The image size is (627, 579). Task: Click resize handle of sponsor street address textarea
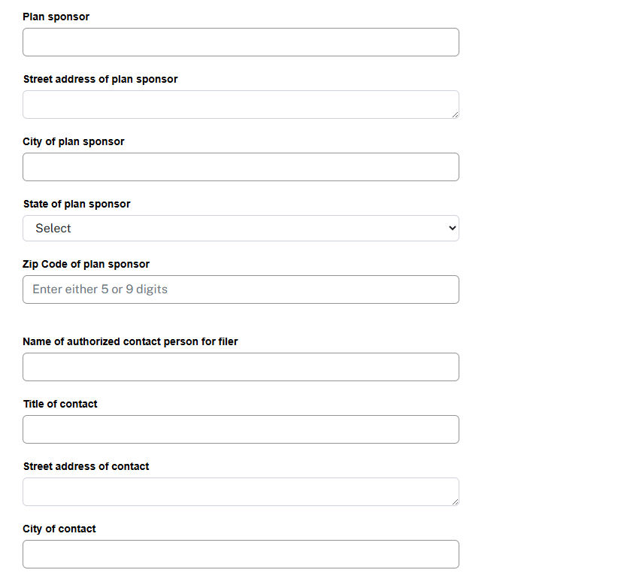[x=455, y=114]
